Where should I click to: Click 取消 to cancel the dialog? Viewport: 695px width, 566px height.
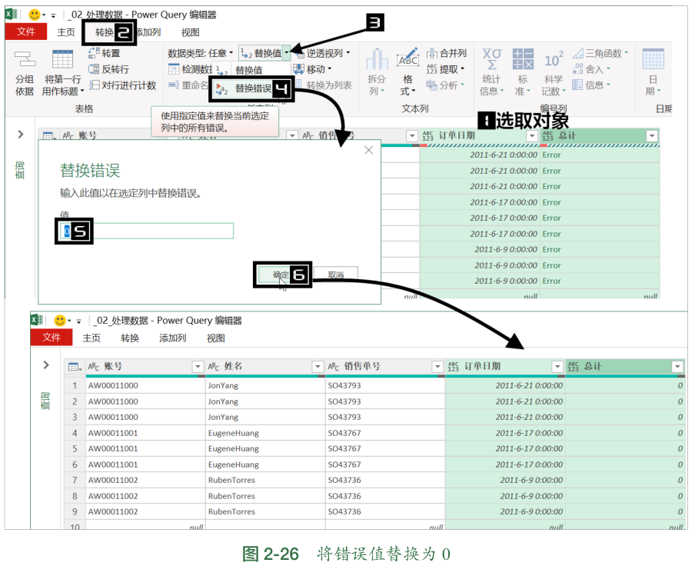pyautogui.click(x=335, y=275)
